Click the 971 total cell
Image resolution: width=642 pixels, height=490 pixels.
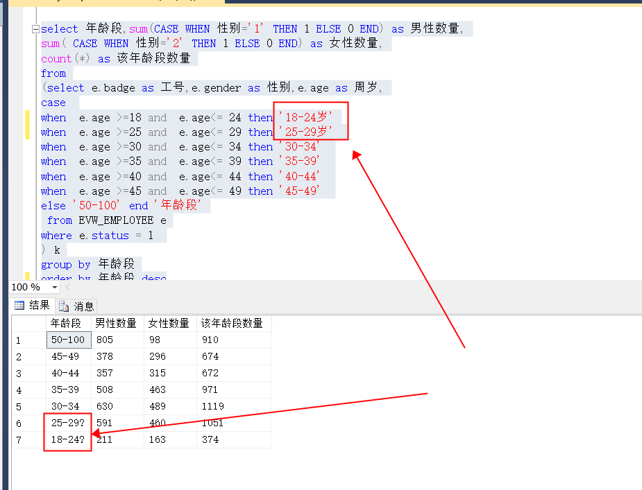click(x=234, y=390)
